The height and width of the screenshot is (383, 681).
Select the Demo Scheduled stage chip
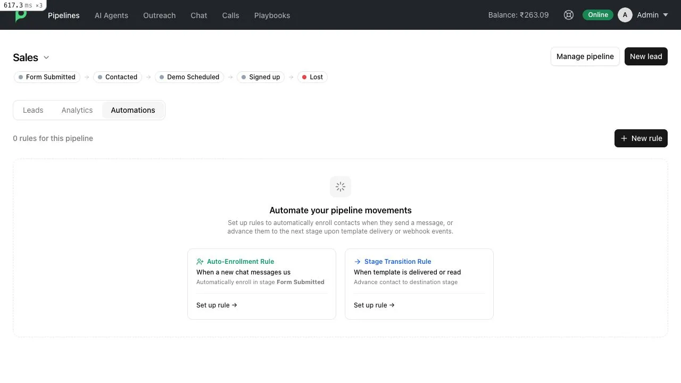[x=189, y=77]
